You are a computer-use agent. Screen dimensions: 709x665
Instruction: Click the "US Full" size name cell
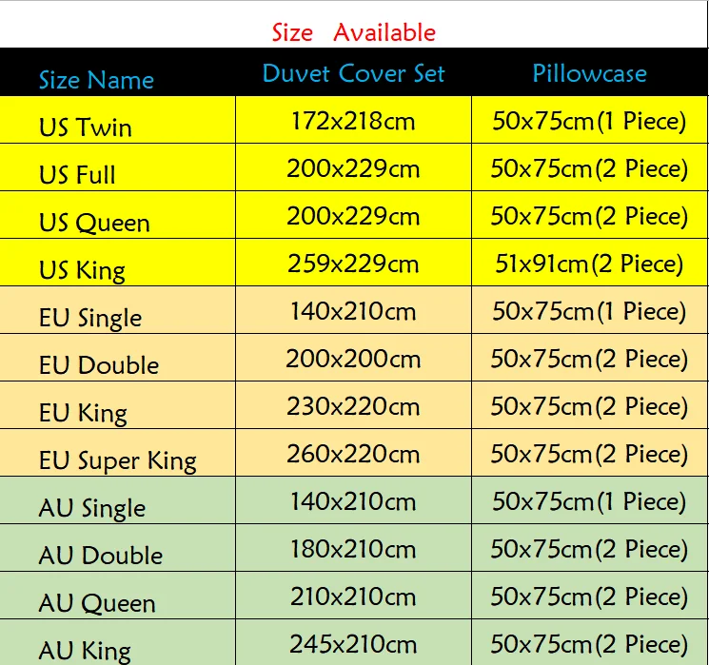77,175
